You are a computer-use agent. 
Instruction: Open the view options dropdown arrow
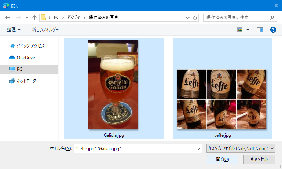pos(248,30)
